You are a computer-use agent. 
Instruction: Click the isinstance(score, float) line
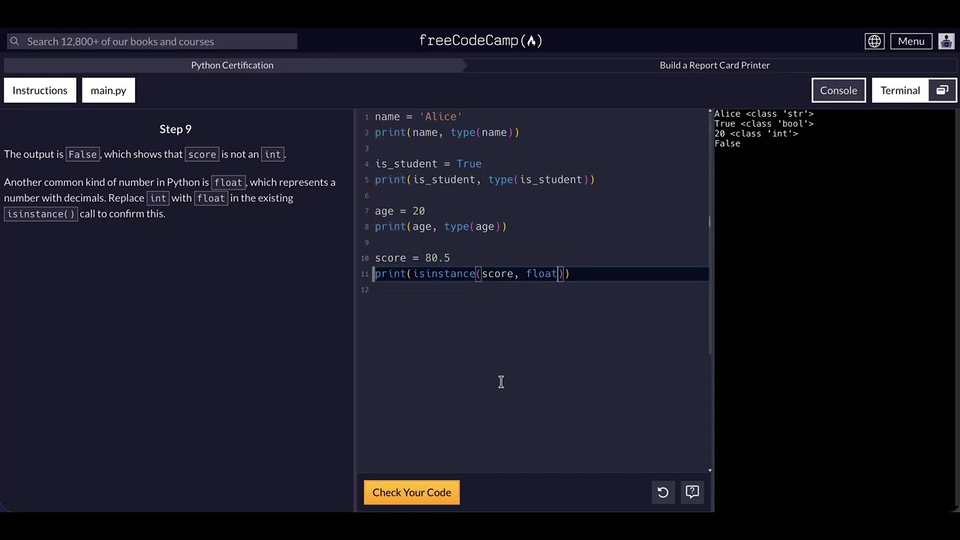(x=472, y=274)
